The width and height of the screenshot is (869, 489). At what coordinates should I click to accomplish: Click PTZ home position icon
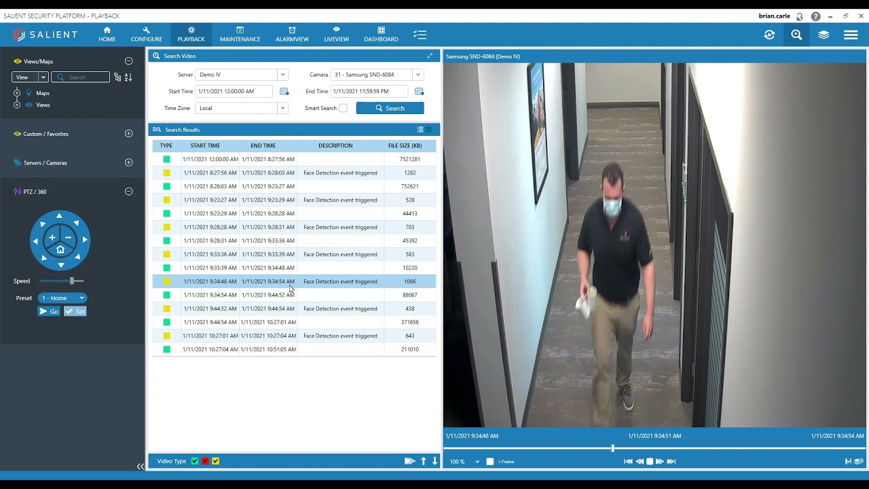[60, 250]
